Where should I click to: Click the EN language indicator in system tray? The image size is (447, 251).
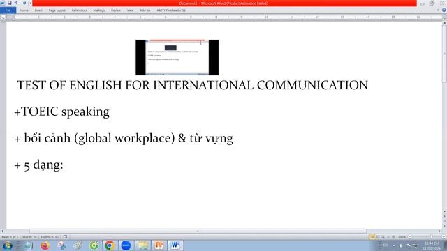pyautogui.click(x=386, y=245)
